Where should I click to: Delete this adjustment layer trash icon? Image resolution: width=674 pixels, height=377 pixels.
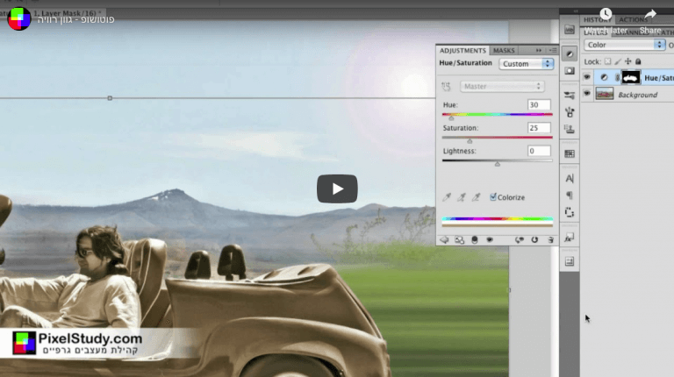pos(550,240)
